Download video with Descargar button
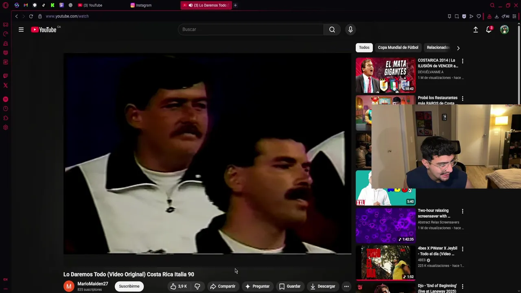The width and height of the screenshot is (521, 293). click(x=323, y=286)
